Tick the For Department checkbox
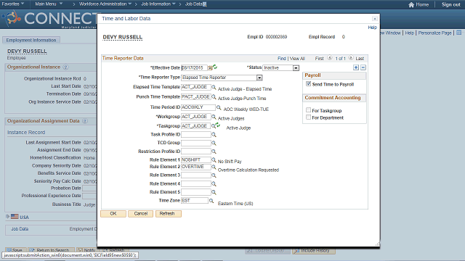The width and height of the screenshot is (465, 261). tap(308, 117)
